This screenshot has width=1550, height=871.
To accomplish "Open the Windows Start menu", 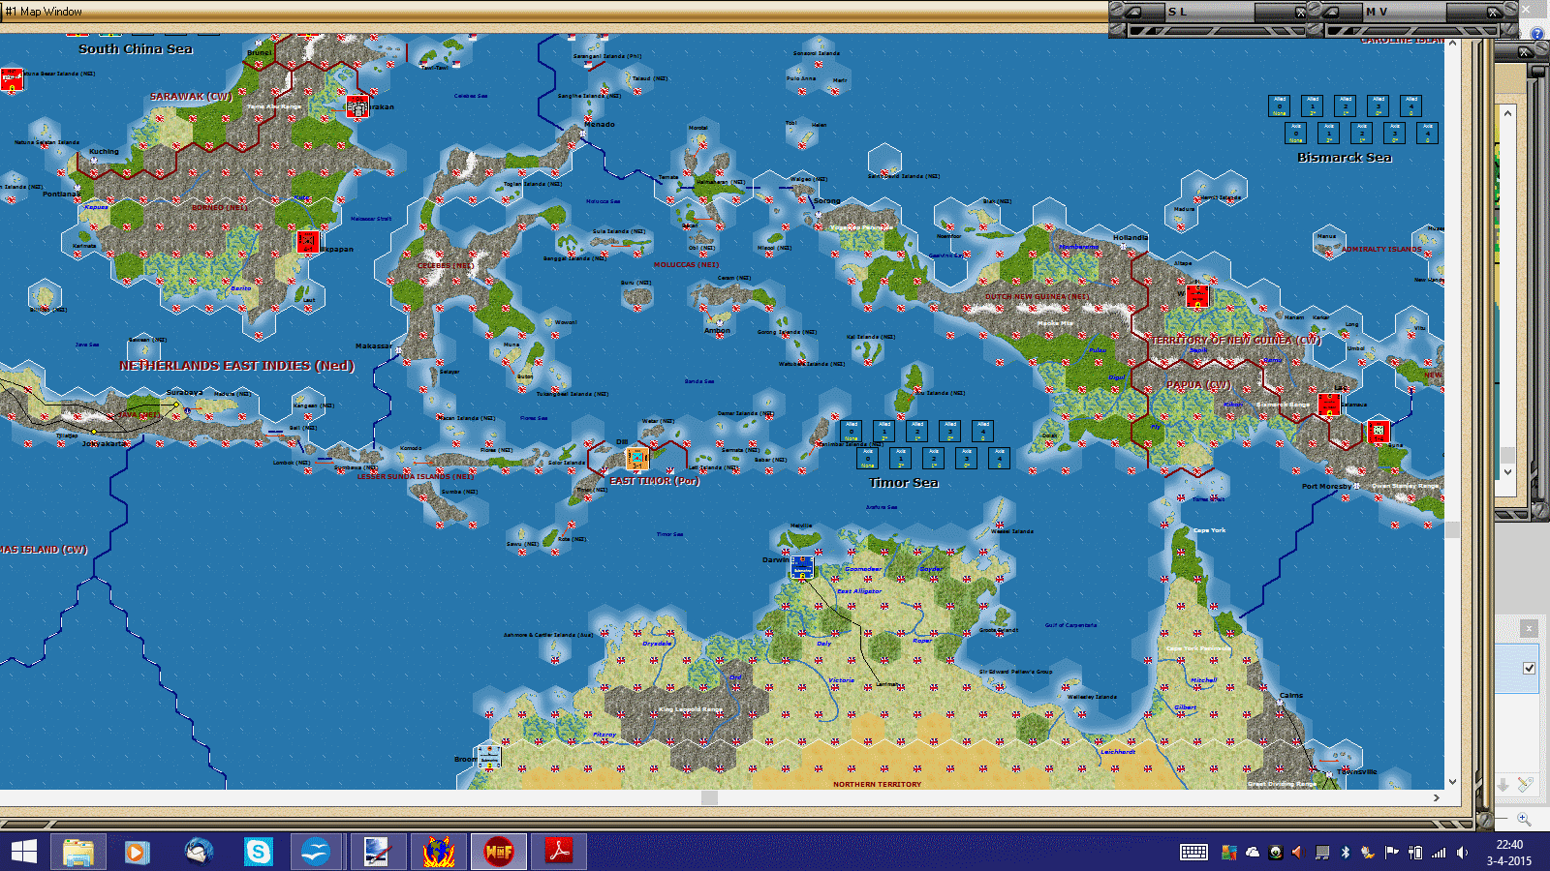I will pos(23,852).
